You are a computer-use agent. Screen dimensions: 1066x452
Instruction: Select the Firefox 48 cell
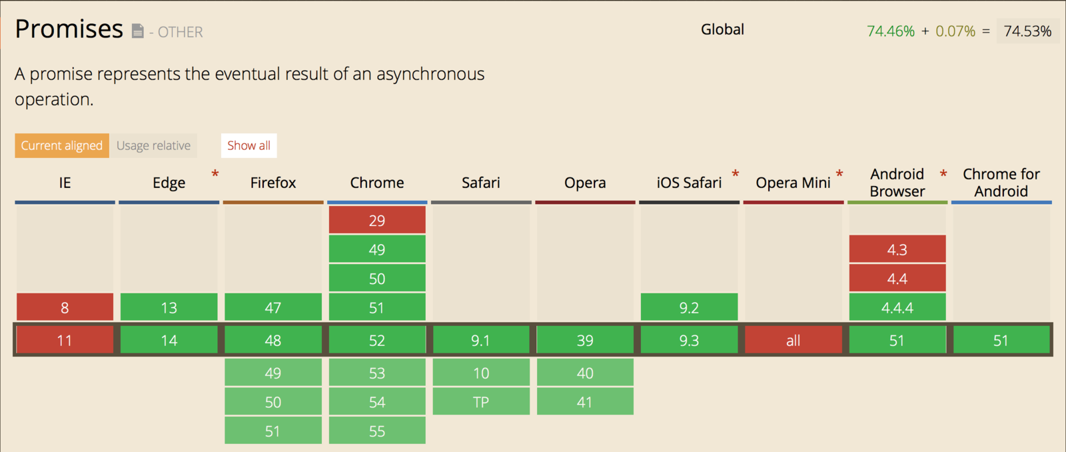pyautogui.click(x=273, y=340)
